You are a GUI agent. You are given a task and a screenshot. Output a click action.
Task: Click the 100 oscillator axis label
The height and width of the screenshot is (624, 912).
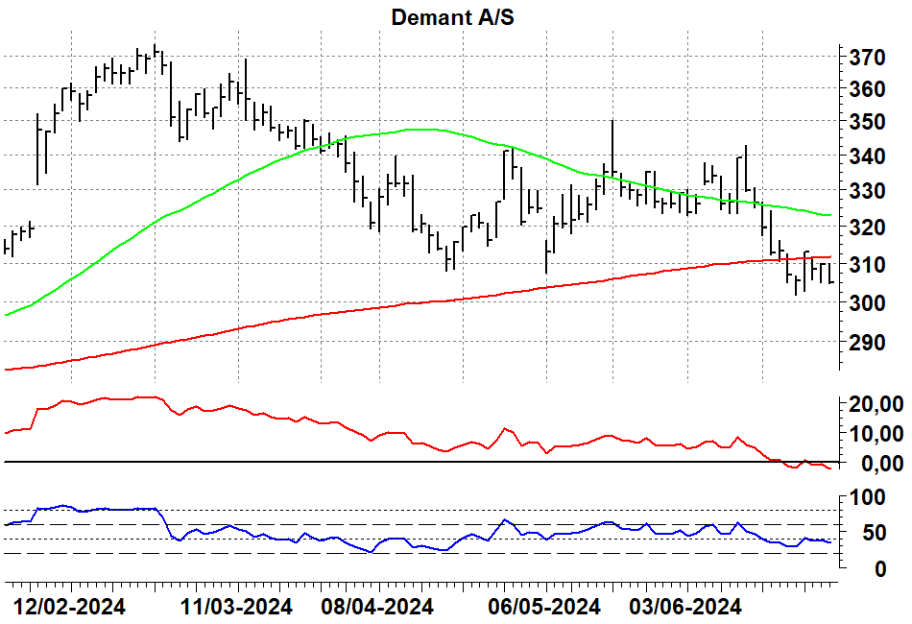coord(867,498)
